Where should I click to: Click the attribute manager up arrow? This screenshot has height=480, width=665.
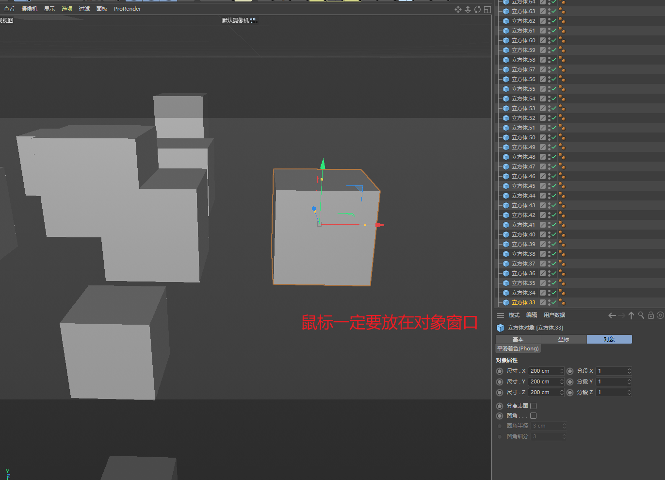point(631,315)
